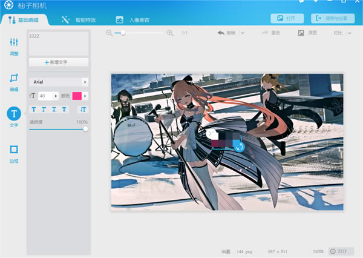Click the pink text color swatch

77,96
